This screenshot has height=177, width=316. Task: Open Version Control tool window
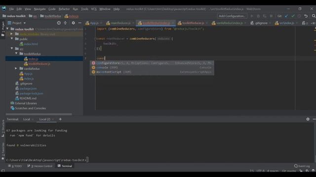point(40,166)
